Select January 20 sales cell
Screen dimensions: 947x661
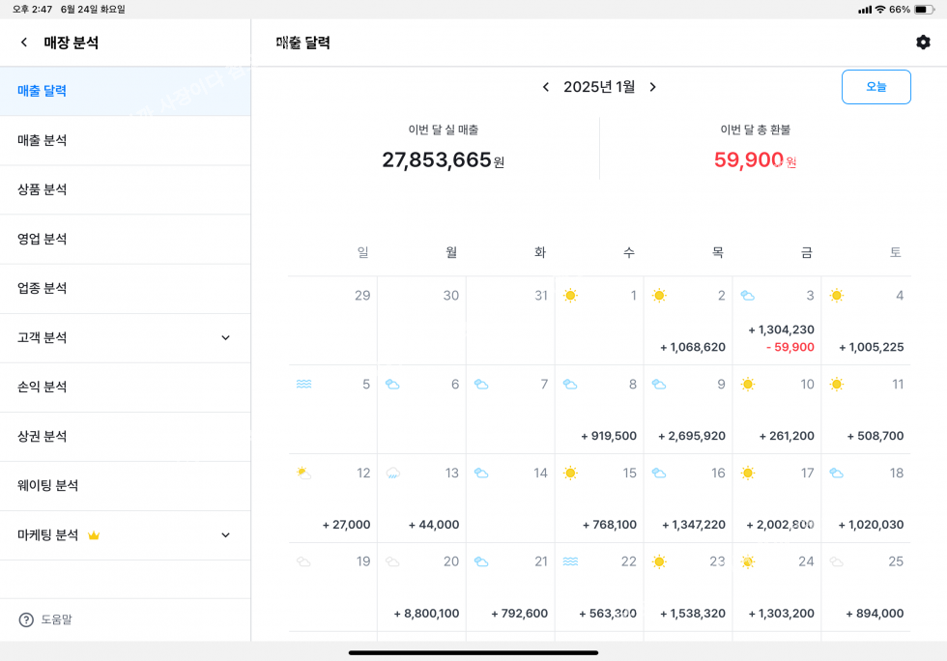pyautogui.click(x=421, y=588)
